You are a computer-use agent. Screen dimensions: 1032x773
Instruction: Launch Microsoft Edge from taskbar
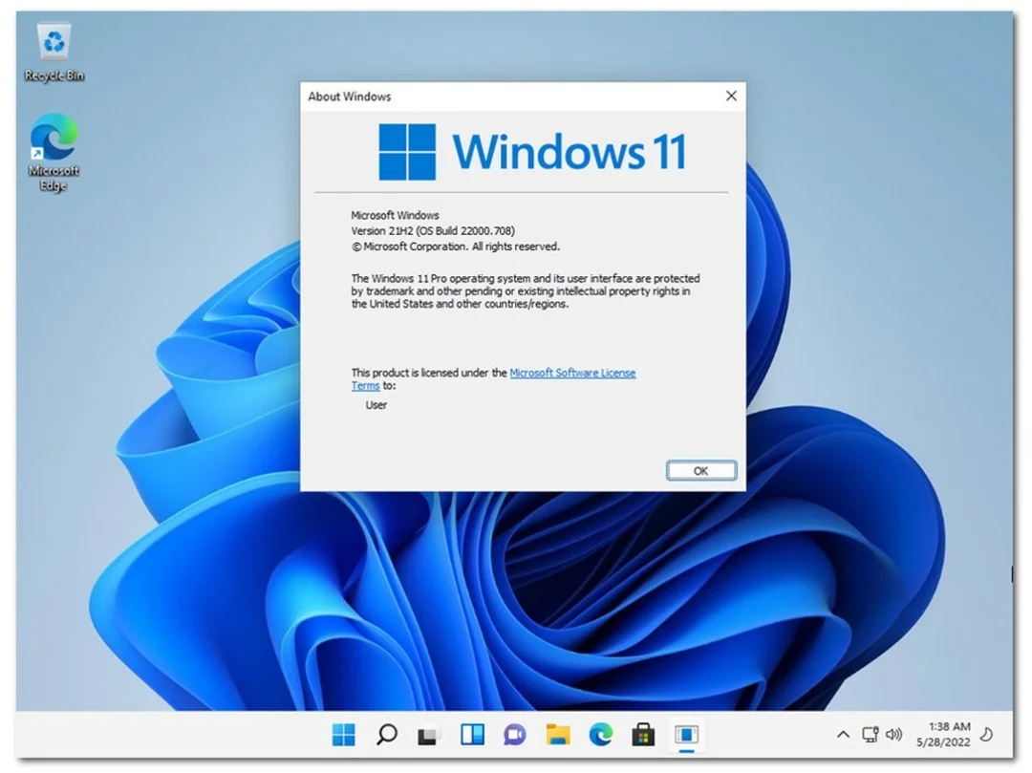[600, 734]
